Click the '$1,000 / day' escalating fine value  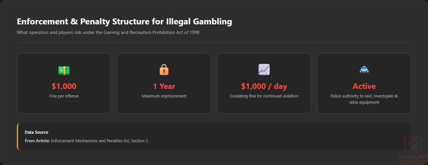point(264,86)
